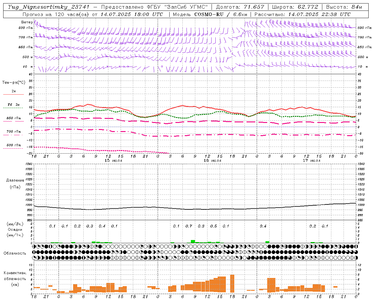
Task: Click the provider text ФГБУ "ЗапСиб УГМС"
Action: click(x=177, y=7)
